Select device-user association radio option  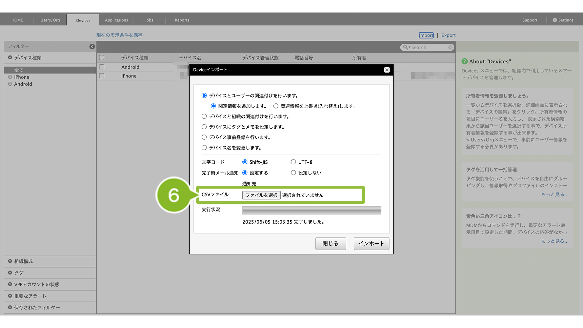(204, 96)
